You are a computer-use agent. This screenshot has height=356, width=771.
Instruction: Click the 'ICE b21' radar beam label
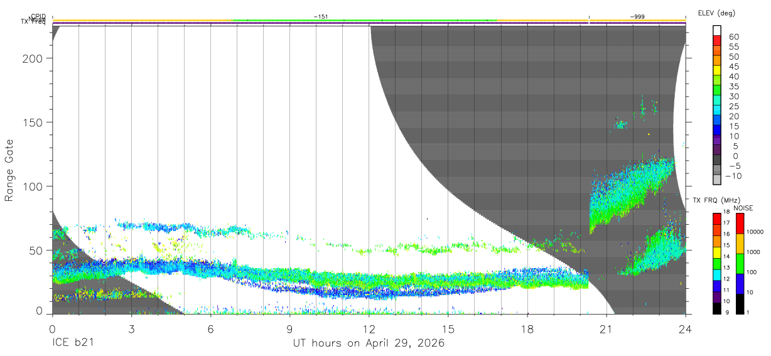point(73,343)
